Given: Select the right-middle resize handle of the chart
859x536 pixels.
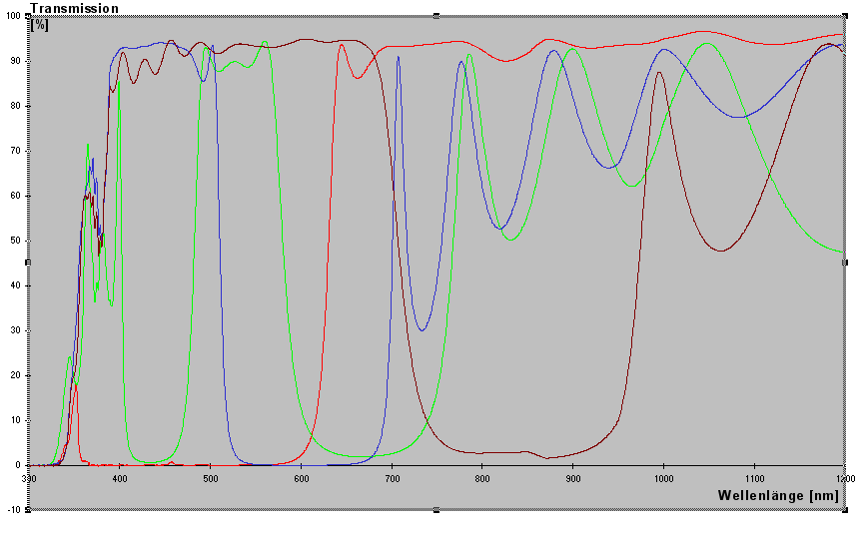Looking at the screenshot, I should pyautogui.click(x=845, y=263).
